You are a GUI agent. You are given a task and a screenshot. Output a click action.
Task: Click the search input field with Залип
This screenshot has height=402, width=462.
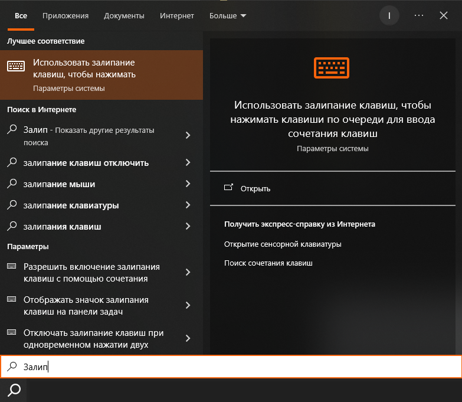236,367
